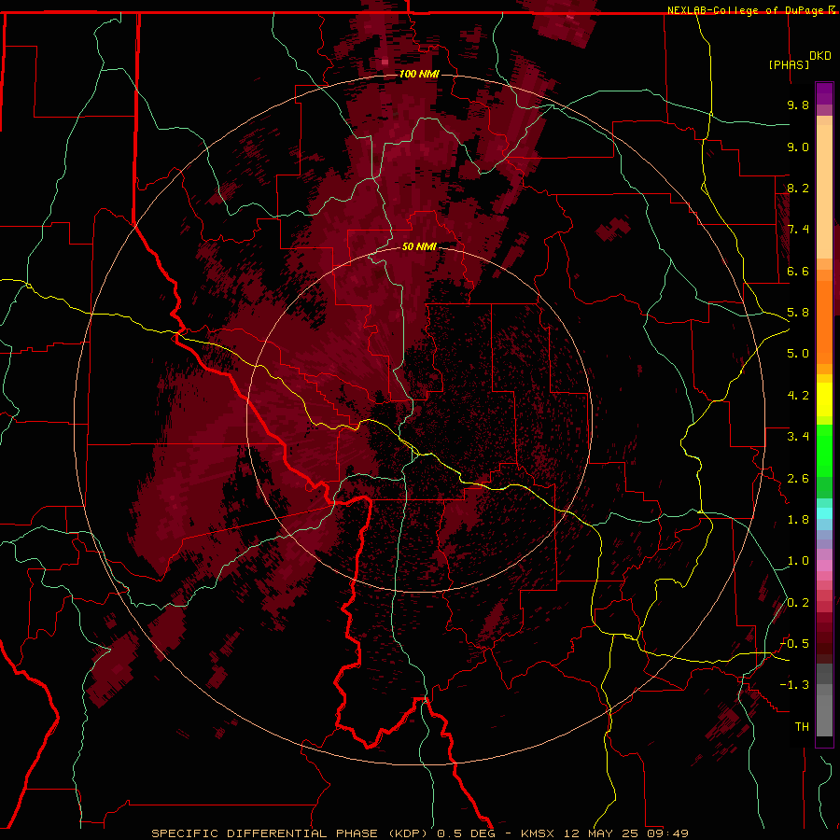Click the 4.2 value on color scale
The width and height of the screenshot is (840, 840).
798,396
